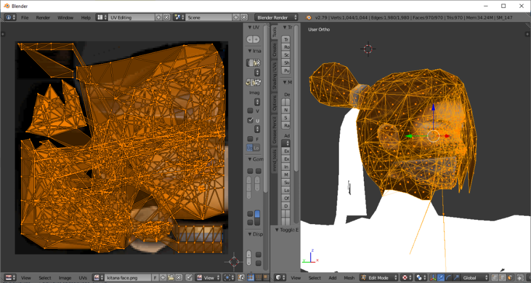Click the pin image icon in UV editor header
The width and height of the screenshot is (531, 283).
point(188,278)
